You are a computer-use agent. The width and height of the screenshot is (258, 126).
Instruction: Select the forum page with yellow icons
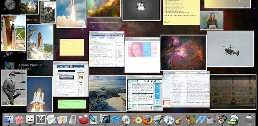pyautogui.click(x=107, y=49)
